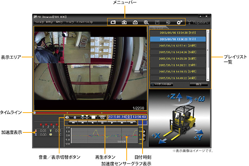Click the single white-screen display icon
This screenshot has height=166, width=249.
tap(93, 117)
